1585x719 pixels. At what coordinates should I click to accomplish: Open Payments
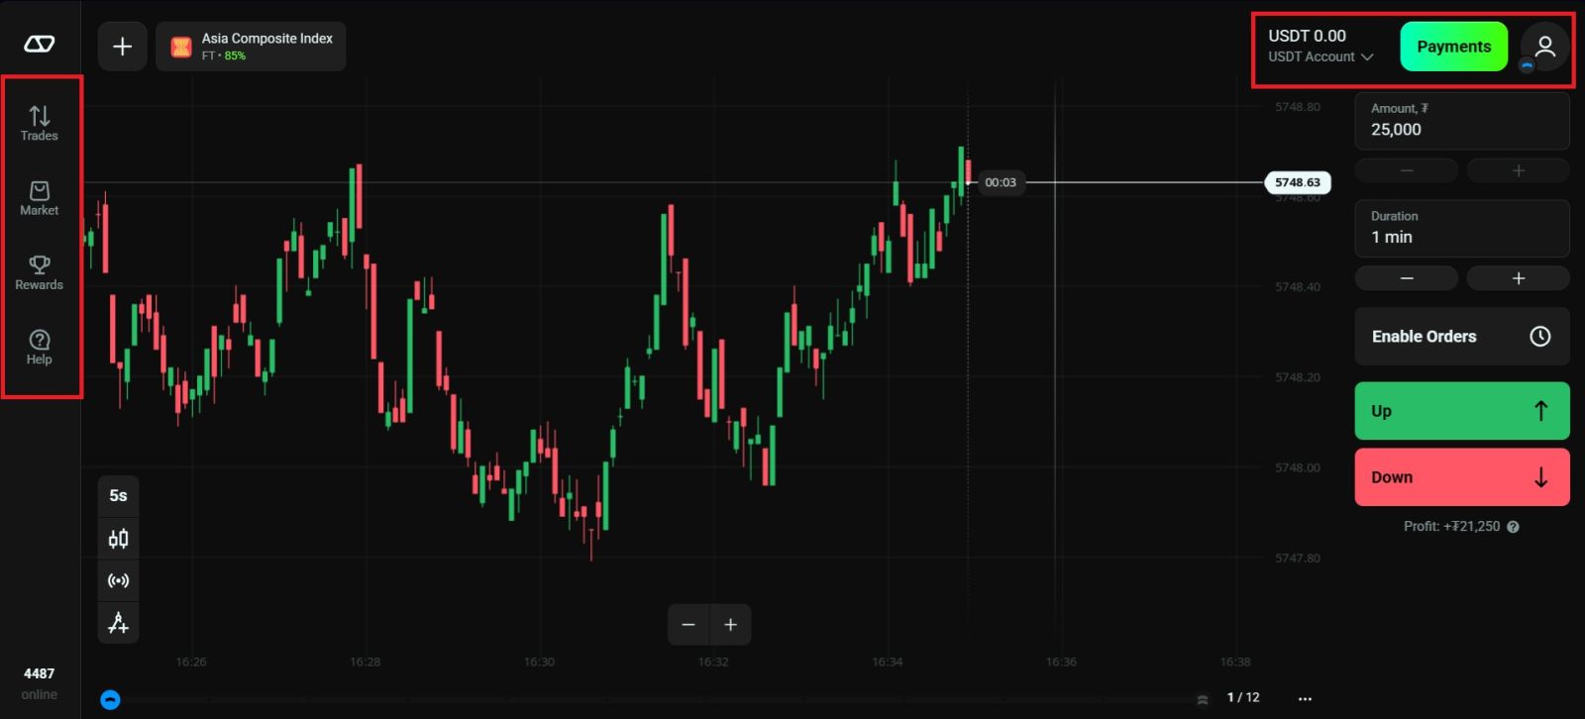[1453, 47]
